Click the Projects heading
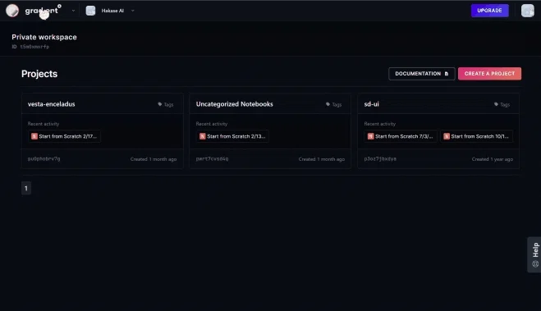The image size is (541, 311). point(39,74)
